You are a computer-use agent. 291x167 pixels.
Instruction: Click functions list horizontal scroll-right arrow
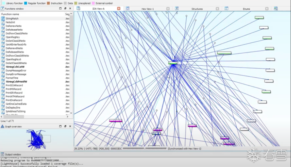(x=67, y=117)
